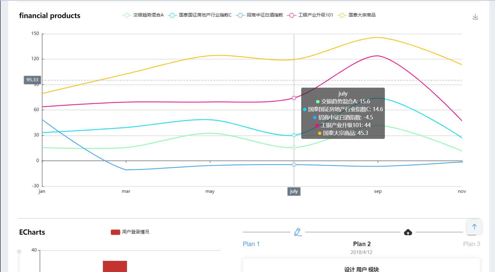The image size is (495, 272).
Task: Click tooltip line '国泰大宗商品: 45.3'
Action: [343, 133]
